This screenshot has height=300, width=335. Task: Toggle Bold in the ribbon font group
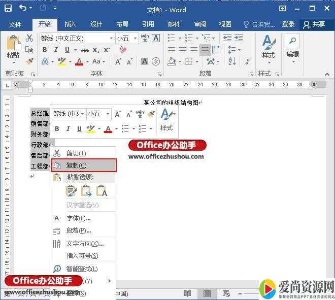[45, 50]
